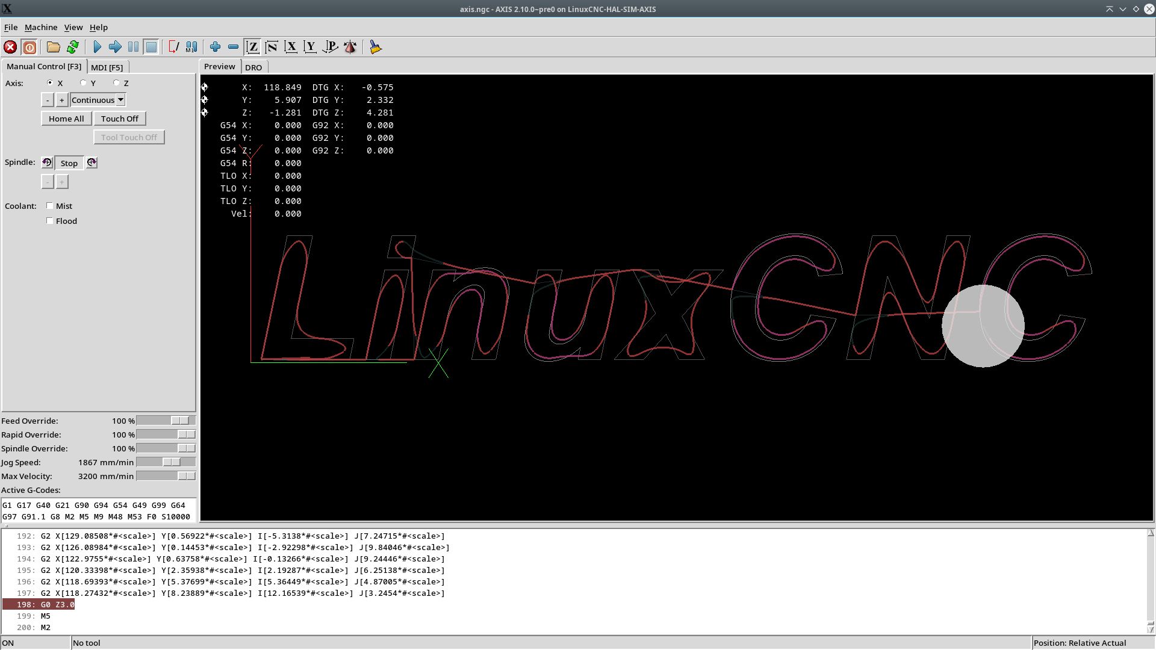Viewport: 1156px width, 650px height.
Task: Switch to Manual Control [F3] tab
Action: (x=44, y=66)
